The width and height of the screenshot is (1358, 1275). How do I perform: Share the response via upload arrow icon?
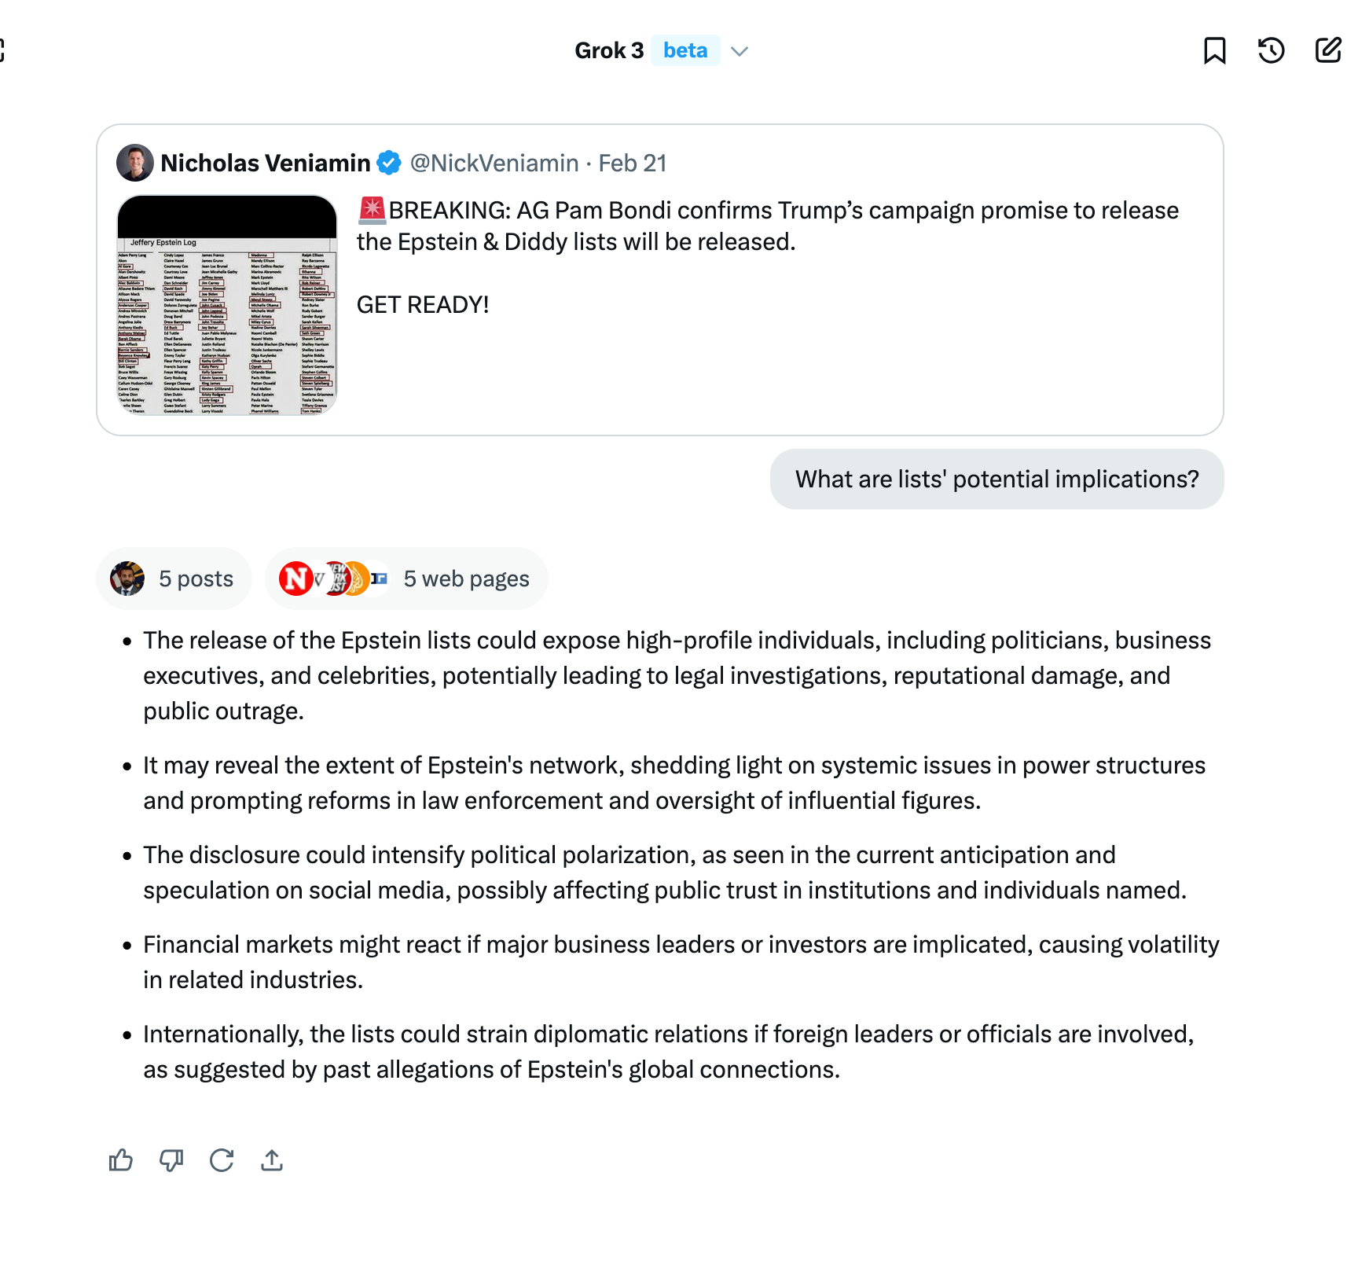click(272, 1160)
